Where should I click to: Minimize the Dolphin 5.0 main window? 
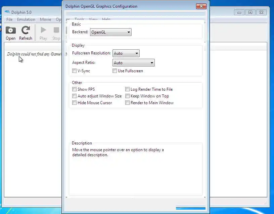tap(239, 12)
